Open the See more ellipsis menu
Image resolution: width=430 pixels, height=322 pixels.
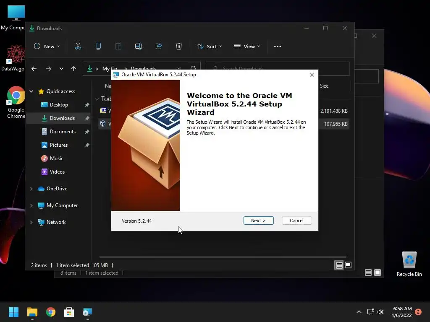coord(278,46)
